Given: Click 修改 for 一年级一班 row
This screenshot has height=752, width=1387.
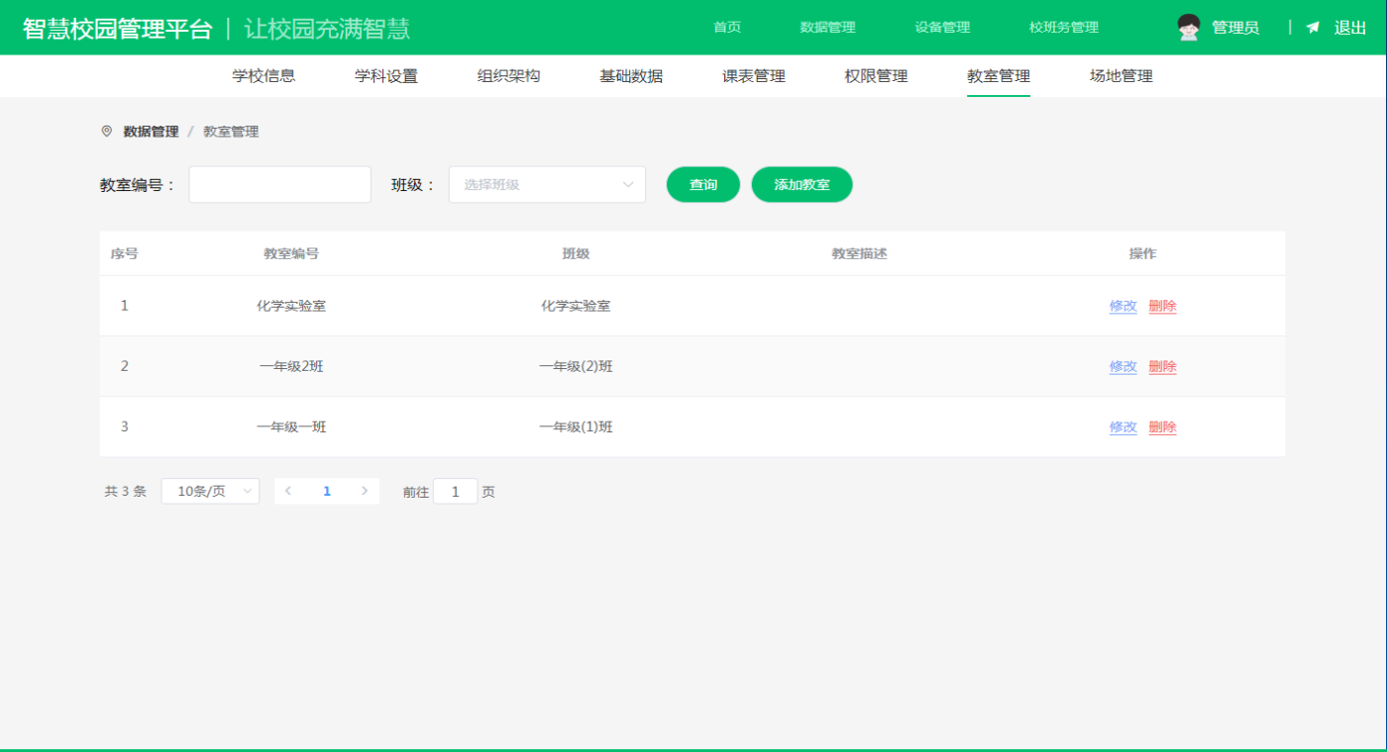Looking at the screenshot, I should pos(1123,427).
